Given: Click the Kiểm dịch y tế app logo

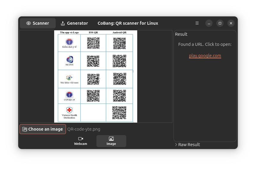Looking at the screenshot, I should (69, 42).
